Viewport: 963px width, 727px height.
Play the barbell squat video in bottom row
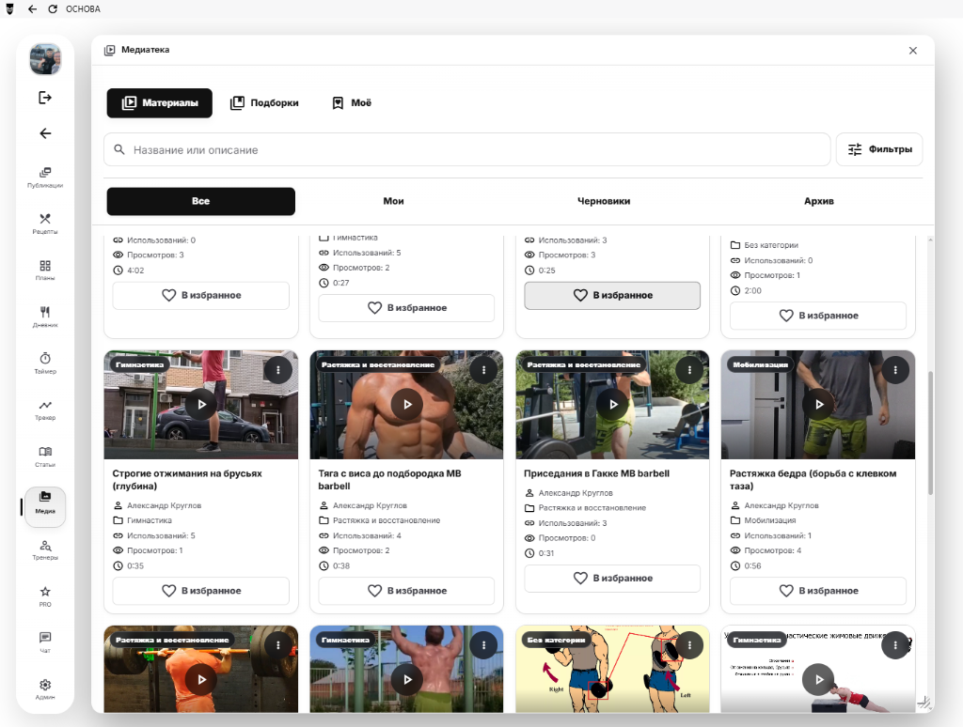pyautogui.click(x=201, y=679)
